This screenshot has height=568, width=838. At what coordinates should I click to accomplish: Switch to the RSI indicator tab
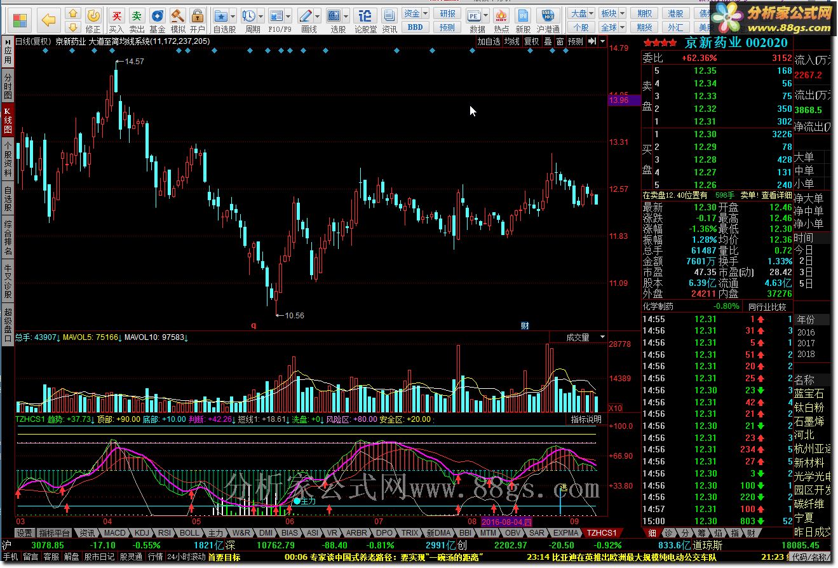point(165,533)
